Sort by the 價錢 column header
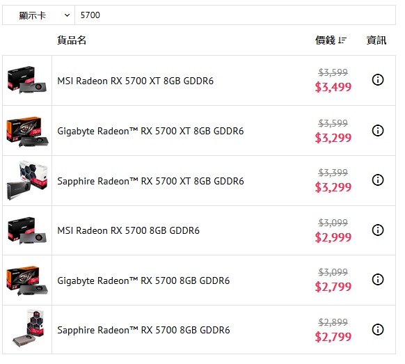 click(325, 40)
